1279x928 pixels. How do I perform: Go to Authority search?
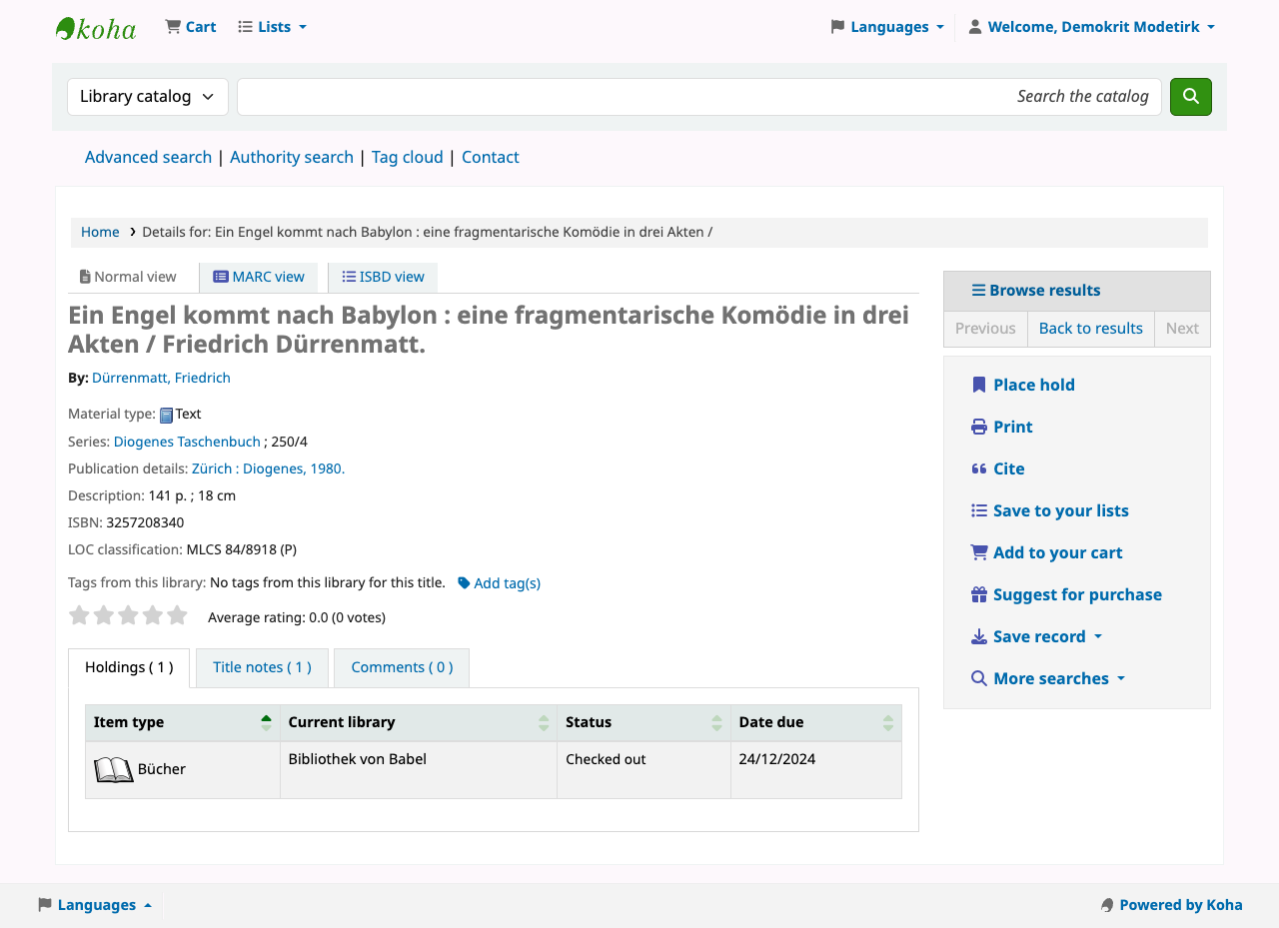[292, 158]
